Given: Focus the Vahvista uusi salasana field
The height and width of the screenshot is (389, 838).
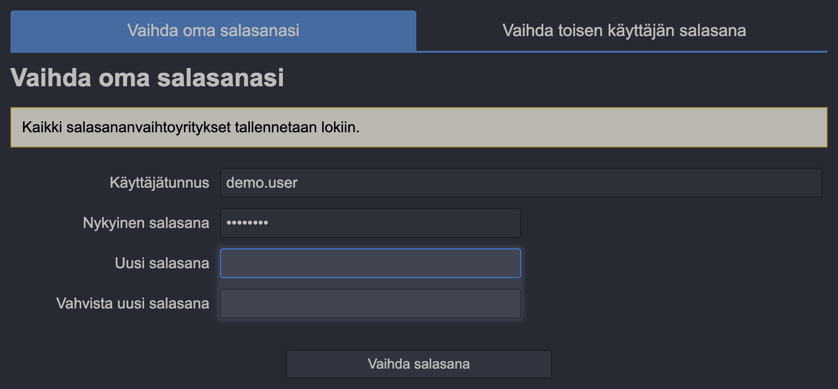Looking at the screenshot, I should (370, 303).
